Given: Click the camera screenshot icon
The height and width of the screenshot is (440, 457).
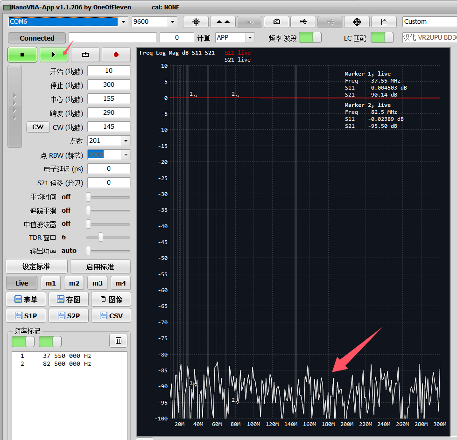Looking at the screenshot, I should [277, 22].
